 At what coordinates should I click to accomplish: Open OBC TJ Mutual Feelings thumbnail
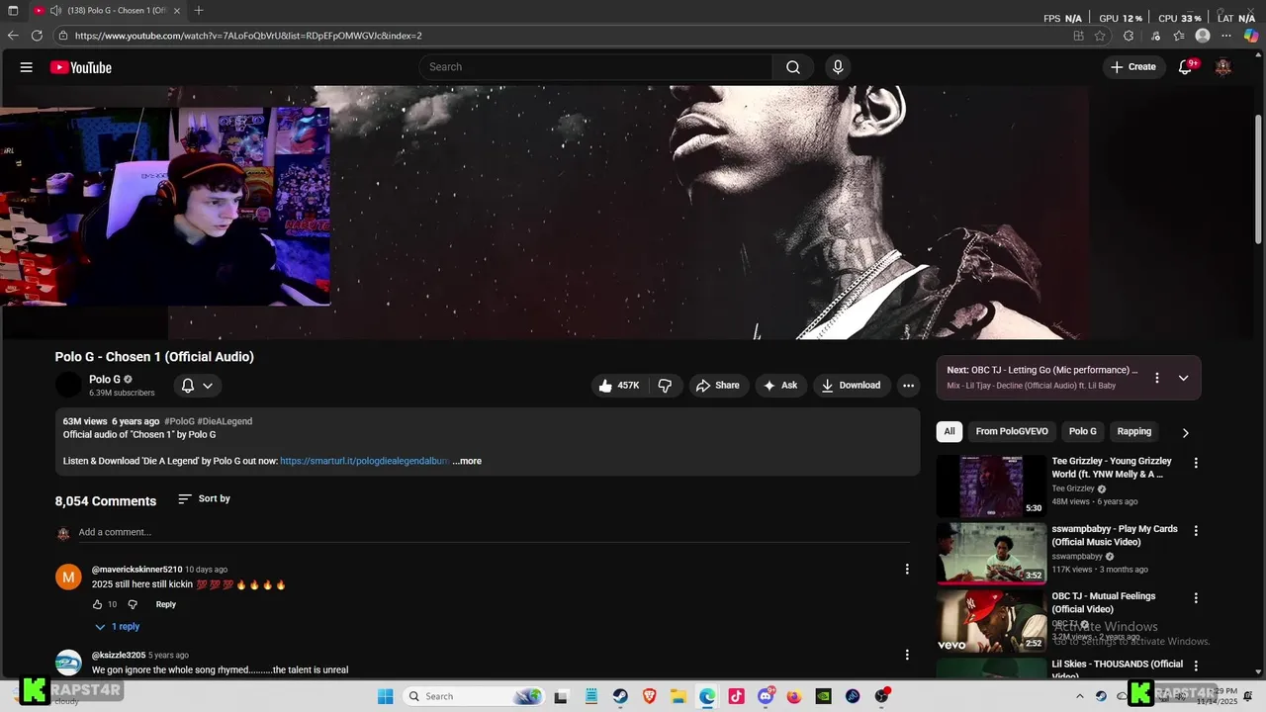pos(991,621)
